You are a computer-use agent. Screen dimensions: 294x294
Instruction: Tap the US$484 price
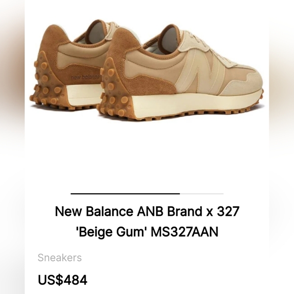63,280
